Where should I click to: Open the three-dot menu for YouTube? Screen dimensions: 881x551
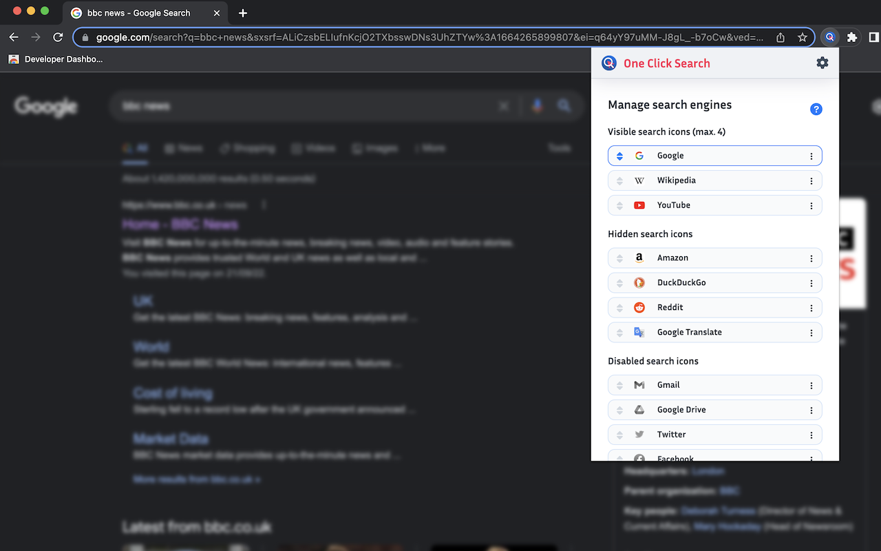[811, 206]
